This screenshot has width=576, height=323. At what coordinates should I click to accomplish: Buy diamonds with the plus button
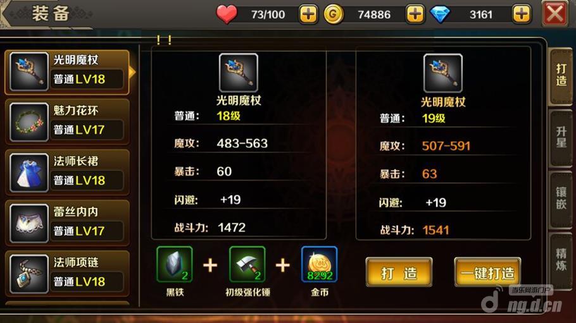522,15
